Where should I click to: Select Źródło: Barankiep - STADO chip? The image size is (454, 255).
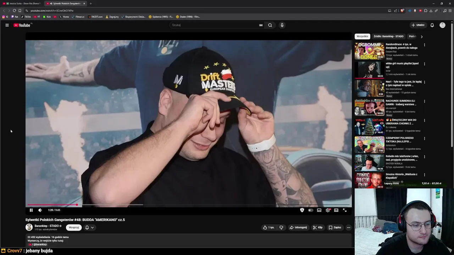click(388, 36)
